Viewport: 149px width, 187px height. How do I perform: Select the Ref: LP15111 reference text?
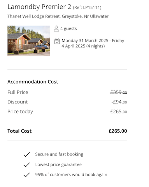click(x=87, y=7)
